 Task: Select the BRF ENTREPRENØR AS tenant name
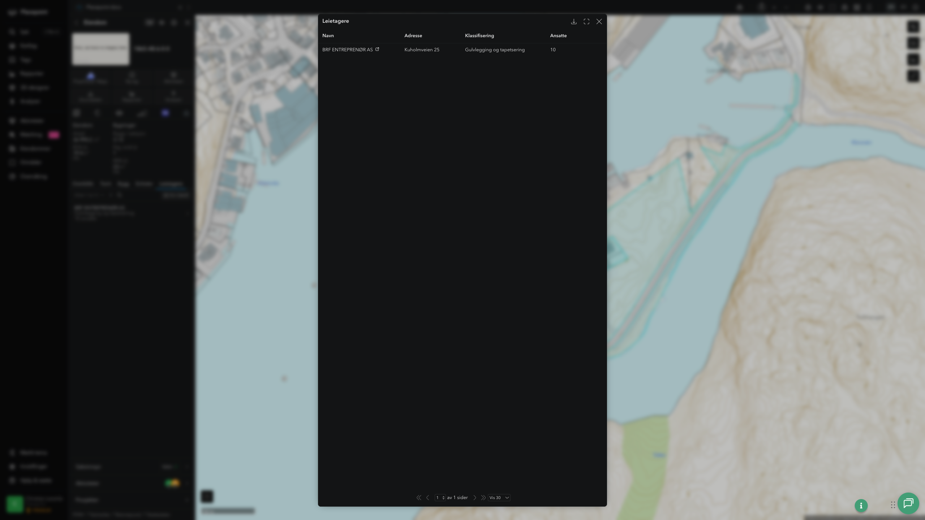[348, 50]
